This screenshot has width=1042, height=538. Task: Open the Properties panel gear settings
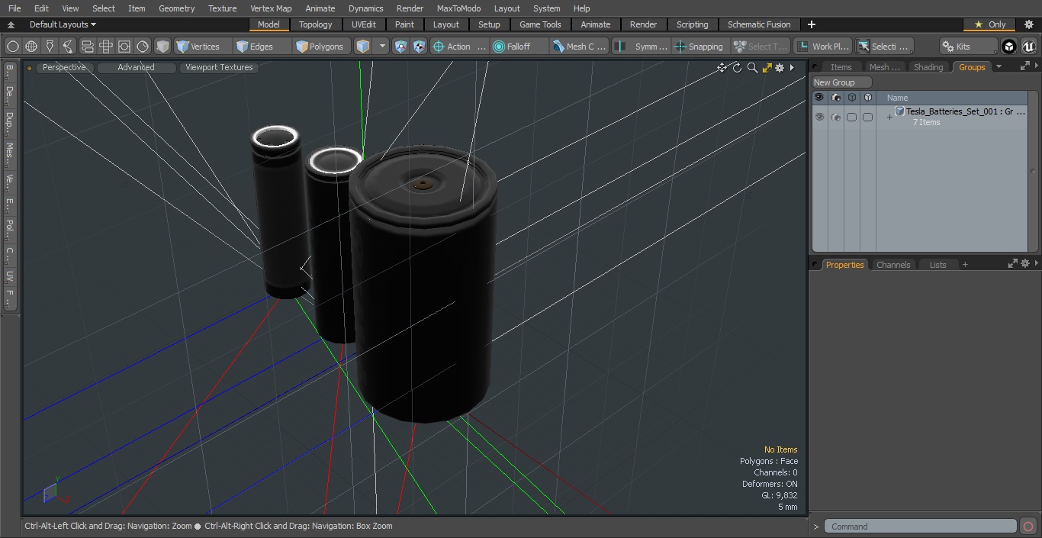[1025, 264]
